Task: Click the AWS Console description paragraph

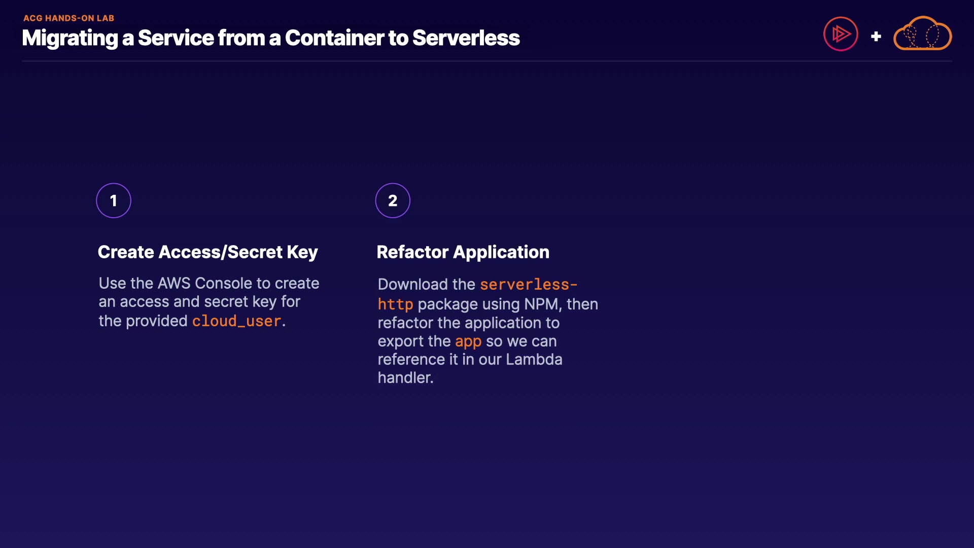Action: (208, 302)
